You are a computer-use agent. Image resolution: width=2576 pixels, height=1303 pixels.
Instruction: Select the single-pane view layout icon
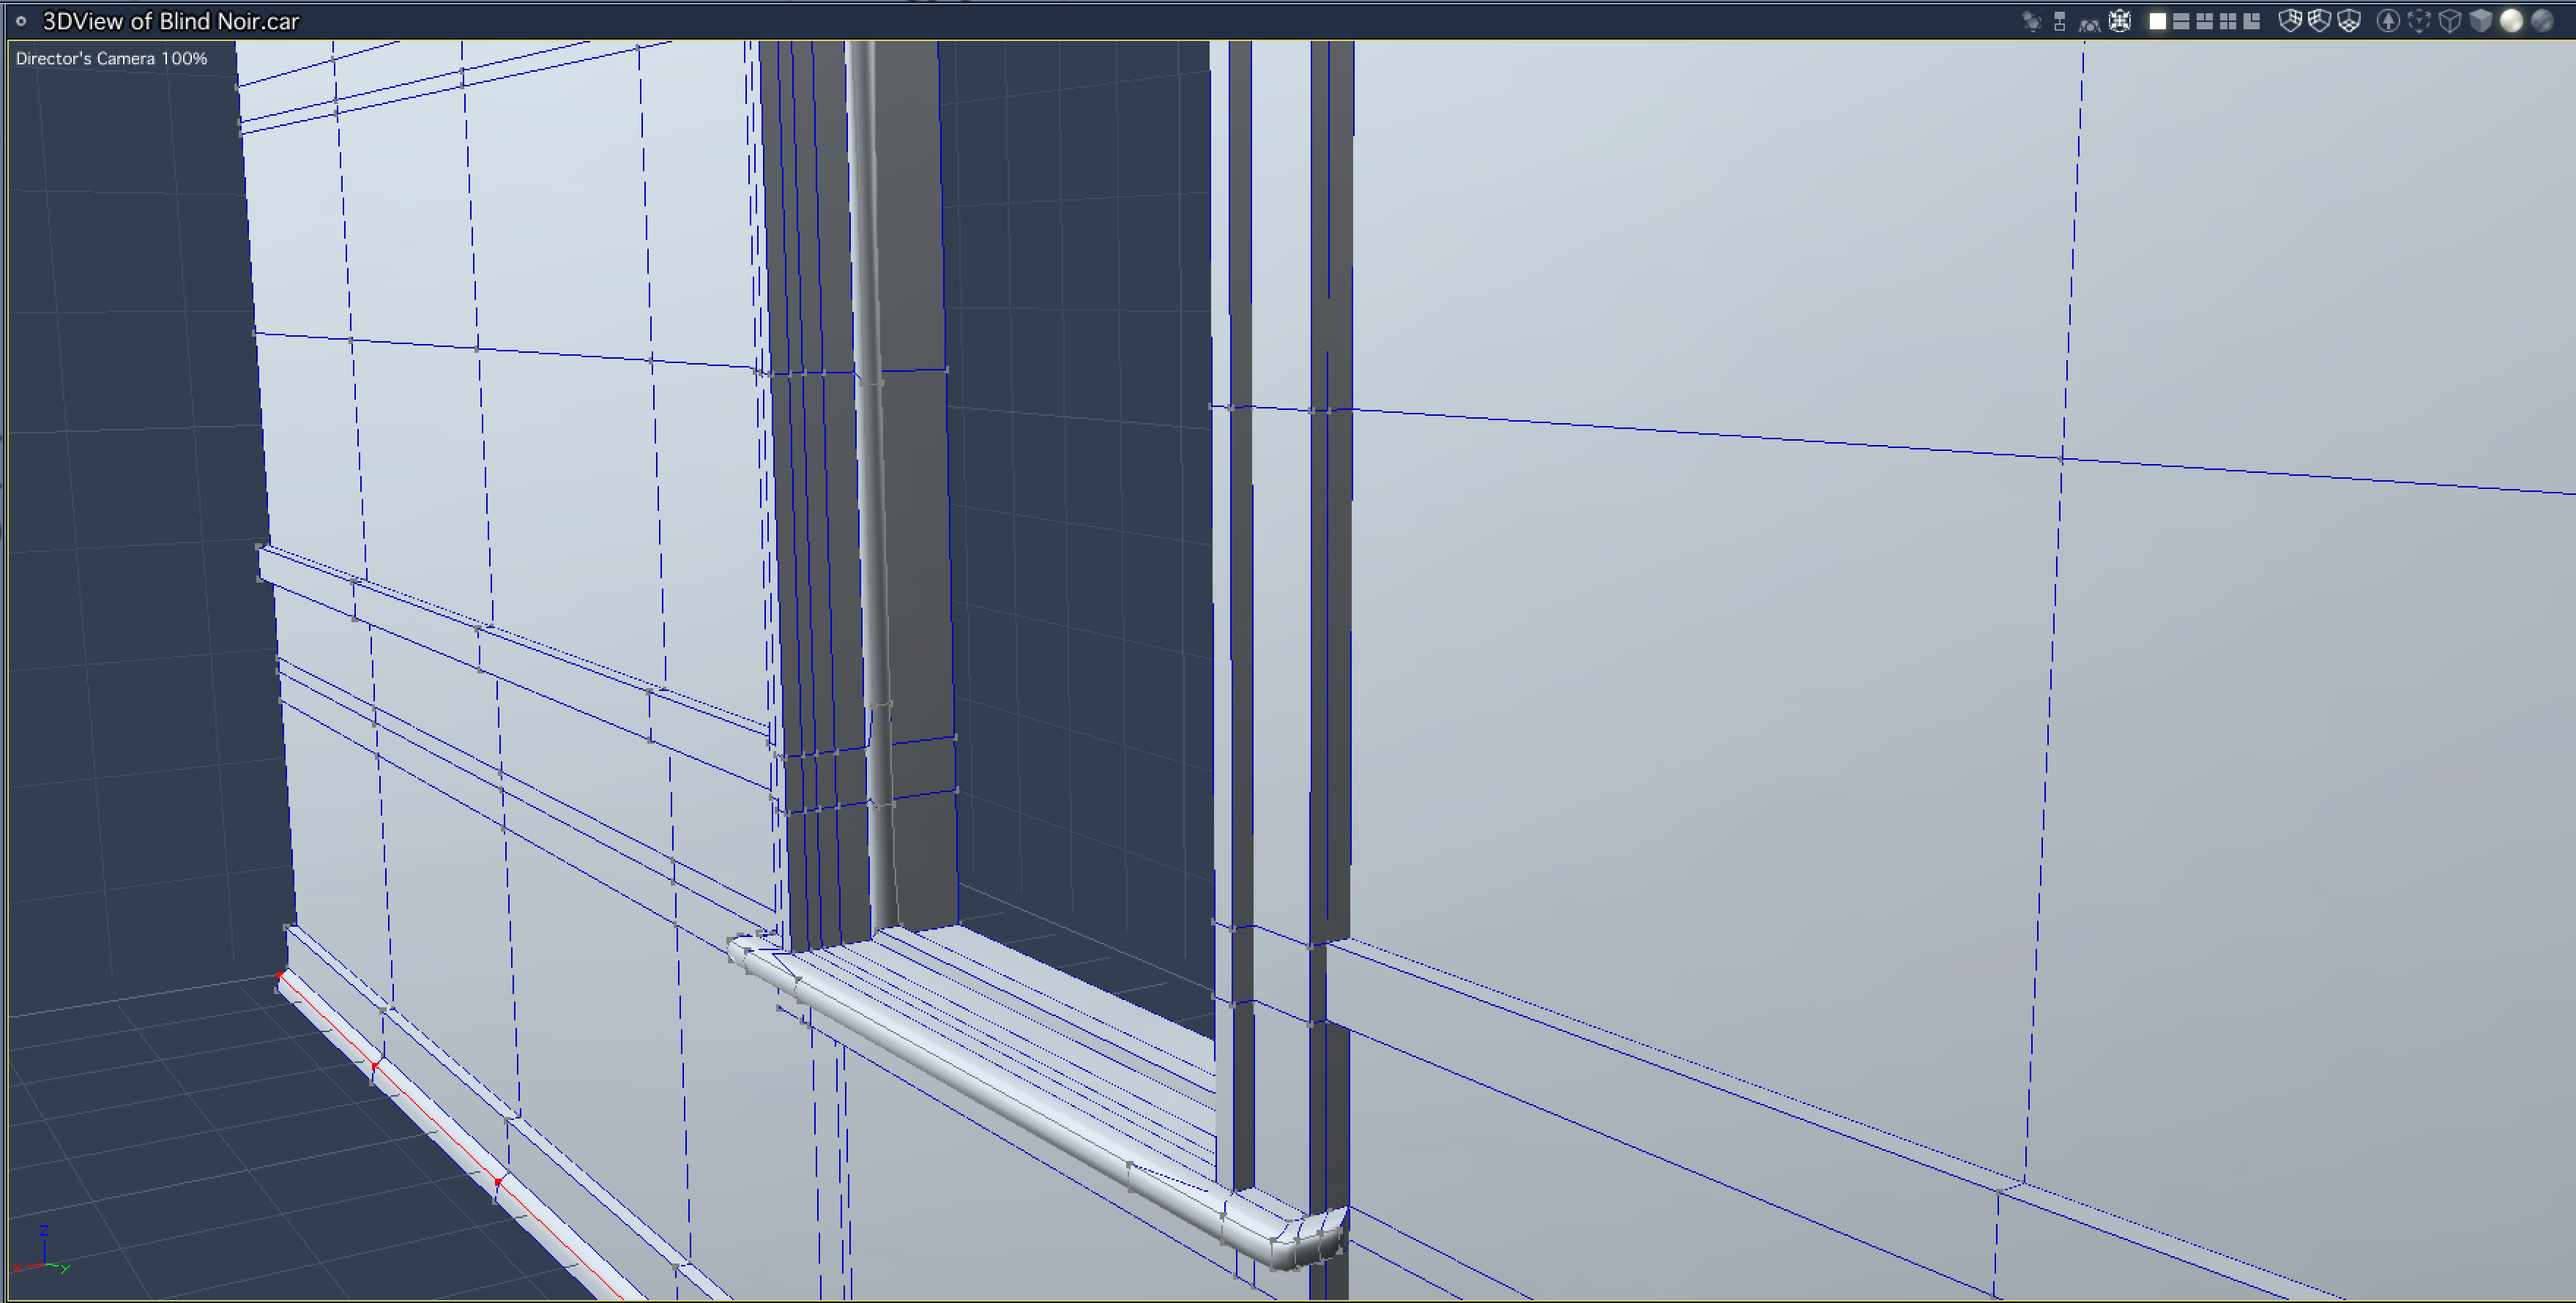2158,21
